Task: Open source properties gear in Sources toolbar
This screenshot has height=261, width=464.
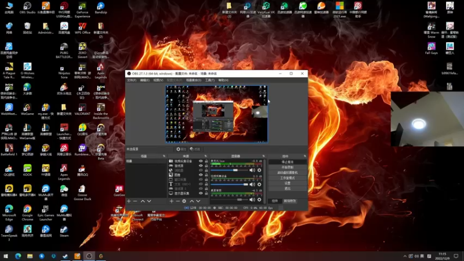Action: click(184, 201)
